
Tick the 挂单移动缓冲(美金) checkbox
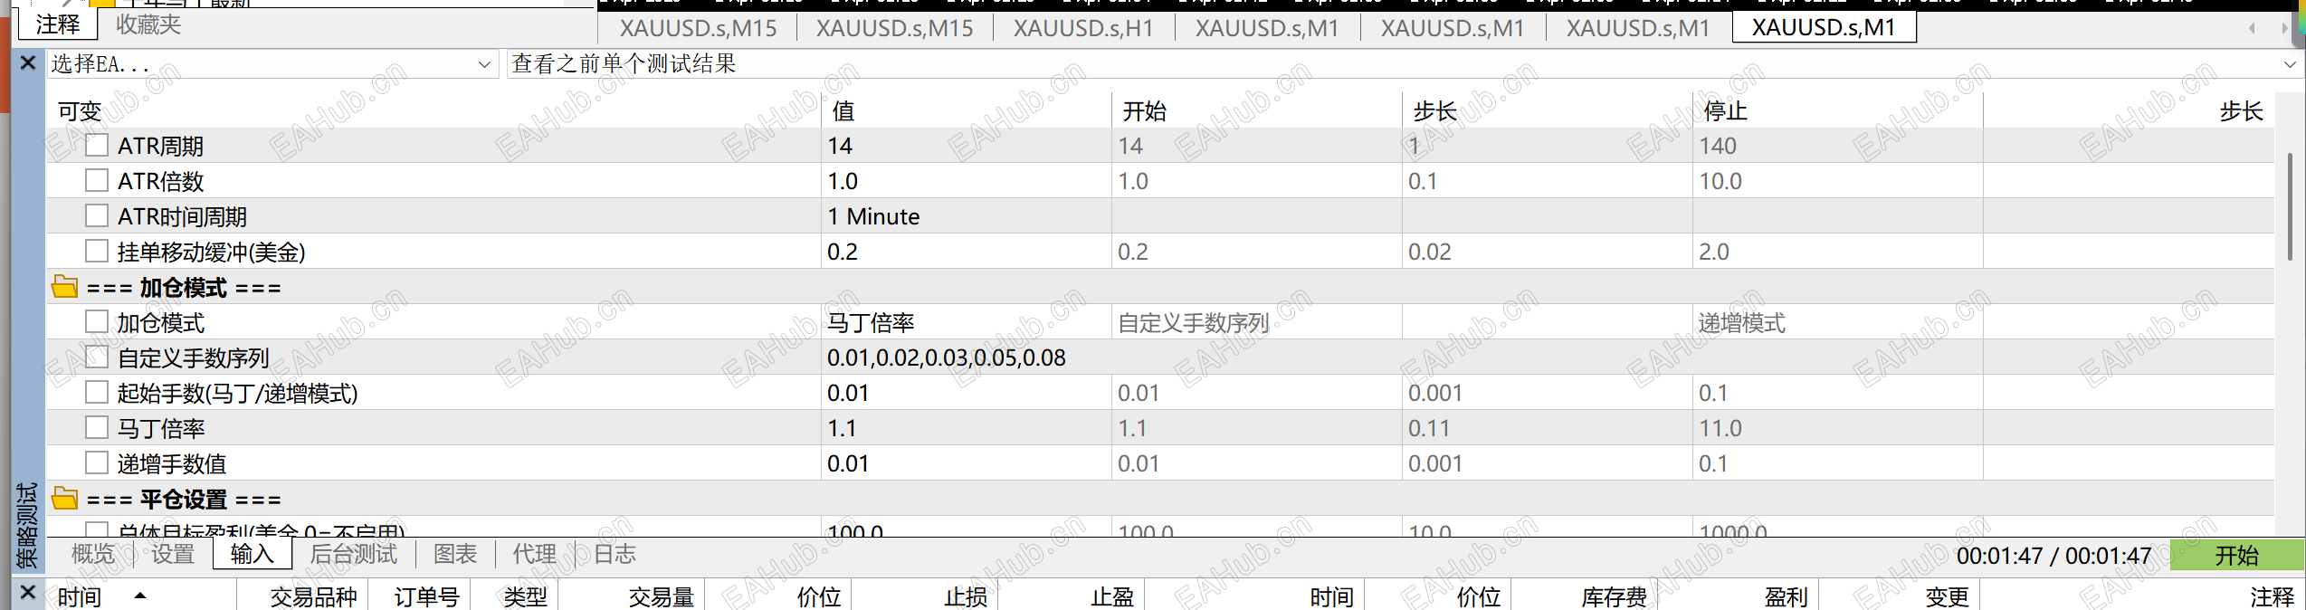(97, 251)
